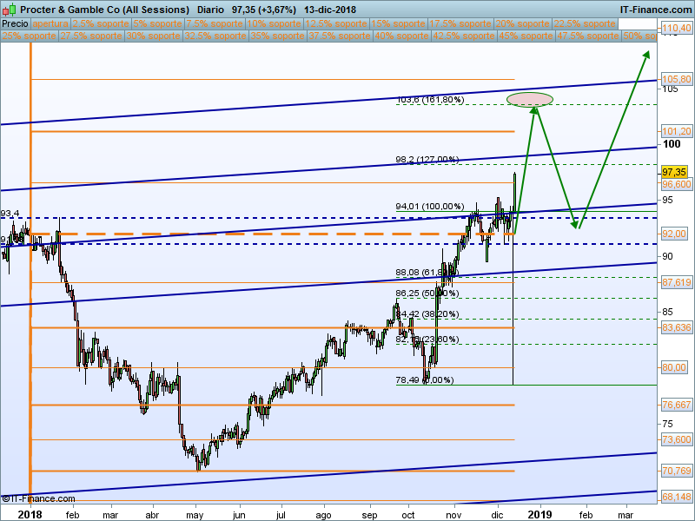Click the 92,00 price axis tag
The height and width of the screenshot is (521, 695).
pyautogui.click(x=674, y=234)
